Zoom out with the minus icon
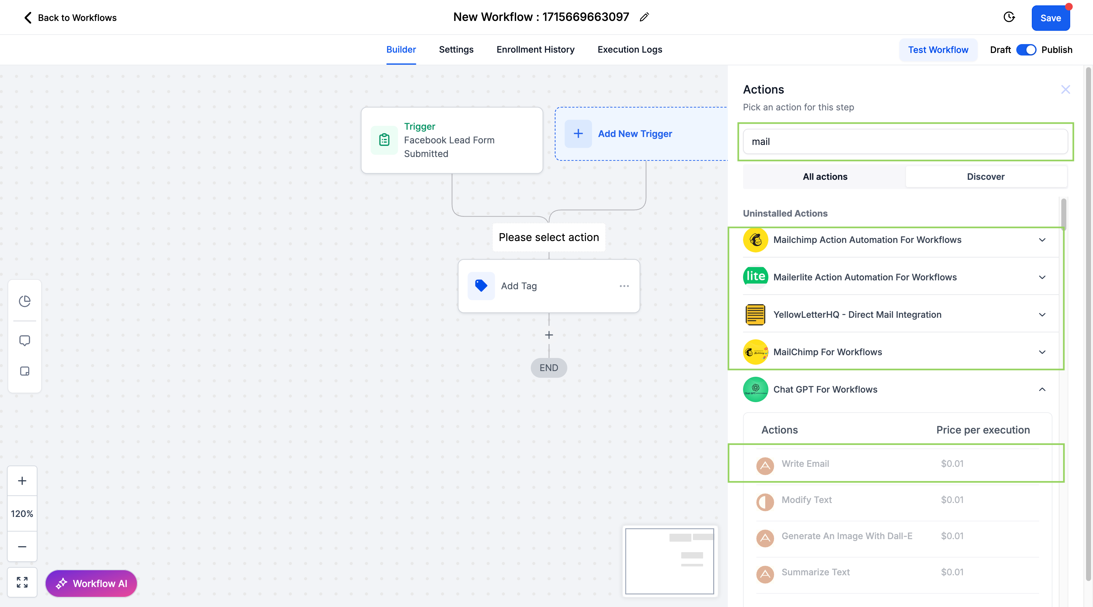Viewport: 1093px width, 607px height. click(22, 547)
